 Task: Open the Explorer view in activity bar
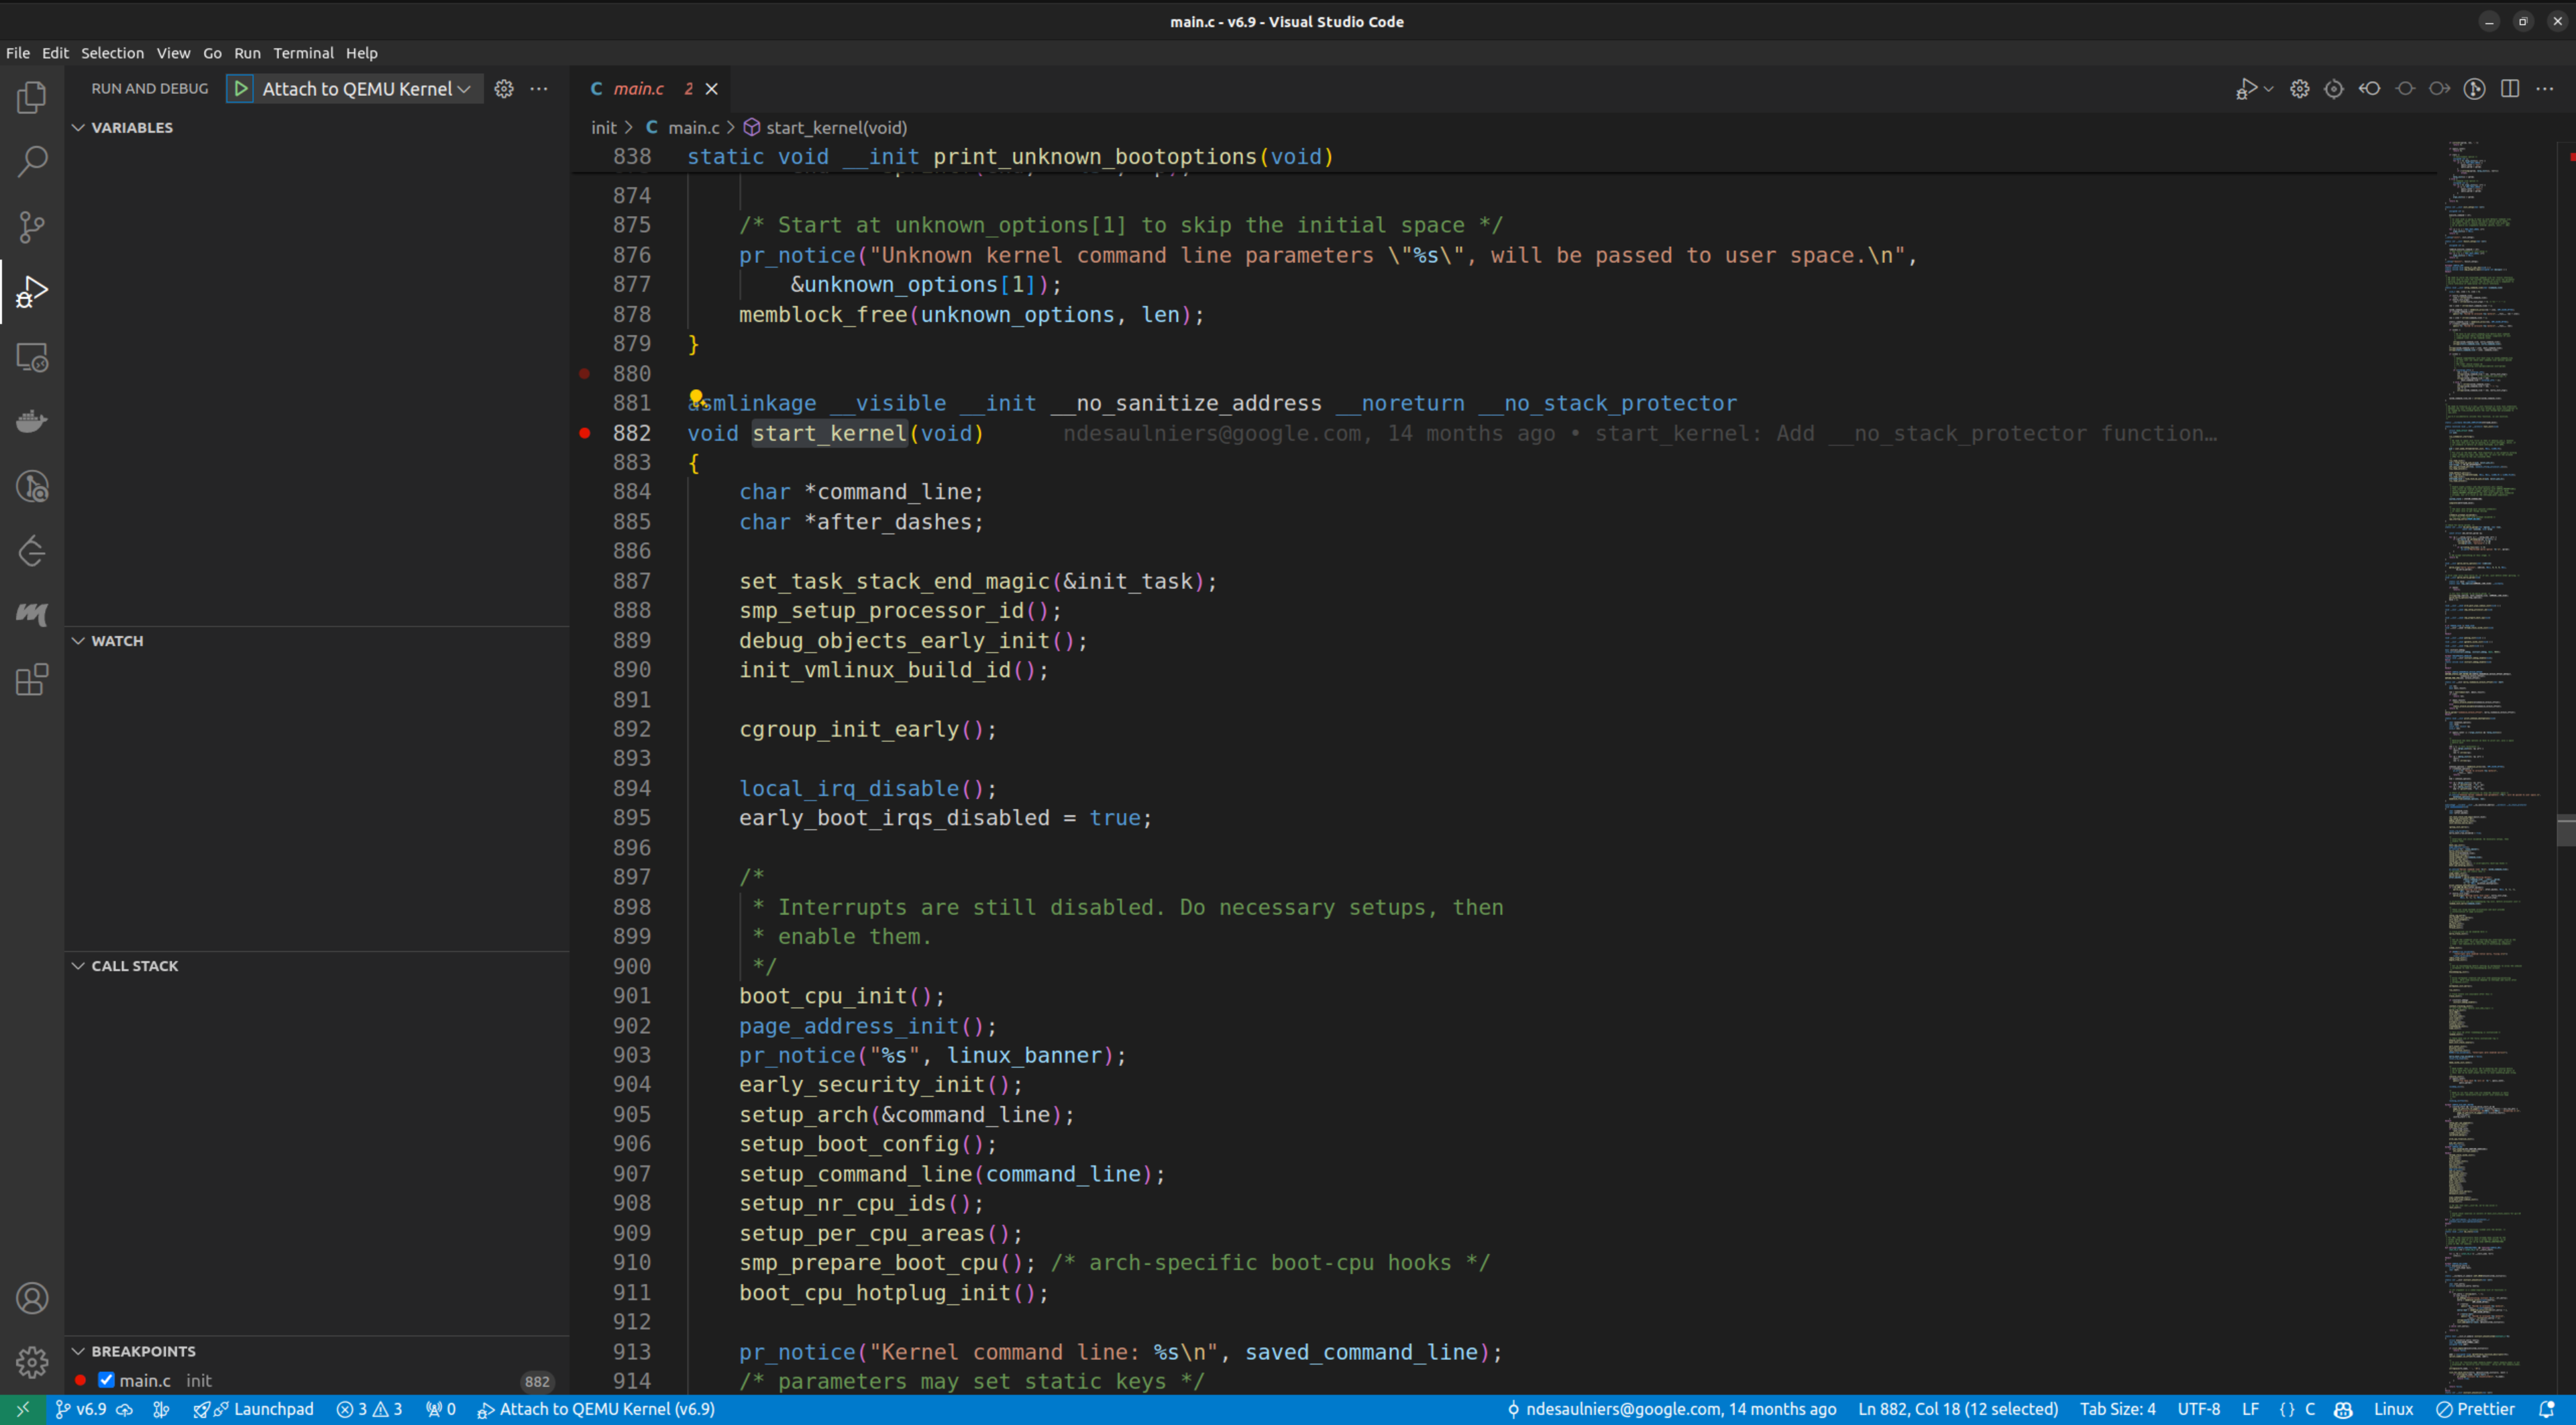[32, 97]
